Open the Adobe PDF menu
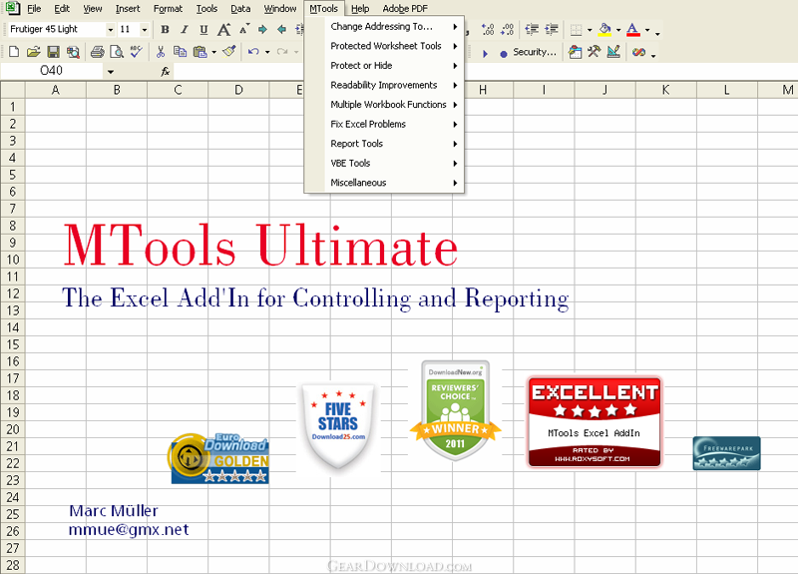This screenshot has width=798, height=574. (x=405, y=9)
